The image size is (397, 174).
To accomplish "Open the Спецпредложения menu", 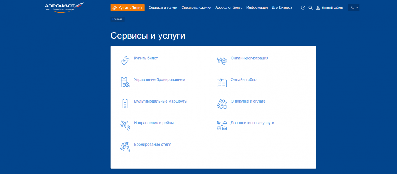I will pos(196,8).
